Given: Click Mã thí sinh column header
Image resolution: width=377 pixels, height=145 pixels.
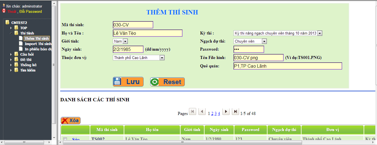Looking at the screenshot, I should [x=107, y=130].
